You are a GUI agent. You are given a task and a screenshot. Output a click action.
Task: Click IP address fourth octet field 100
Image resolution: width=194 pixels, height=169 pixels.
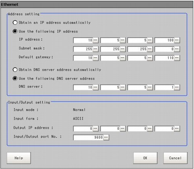pos(165,40)
